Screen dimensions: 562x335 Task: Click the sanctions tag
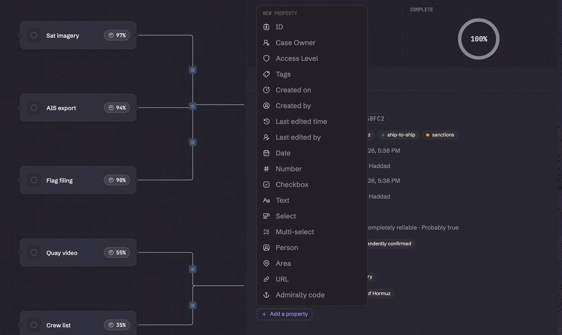[x=440, y=135]
